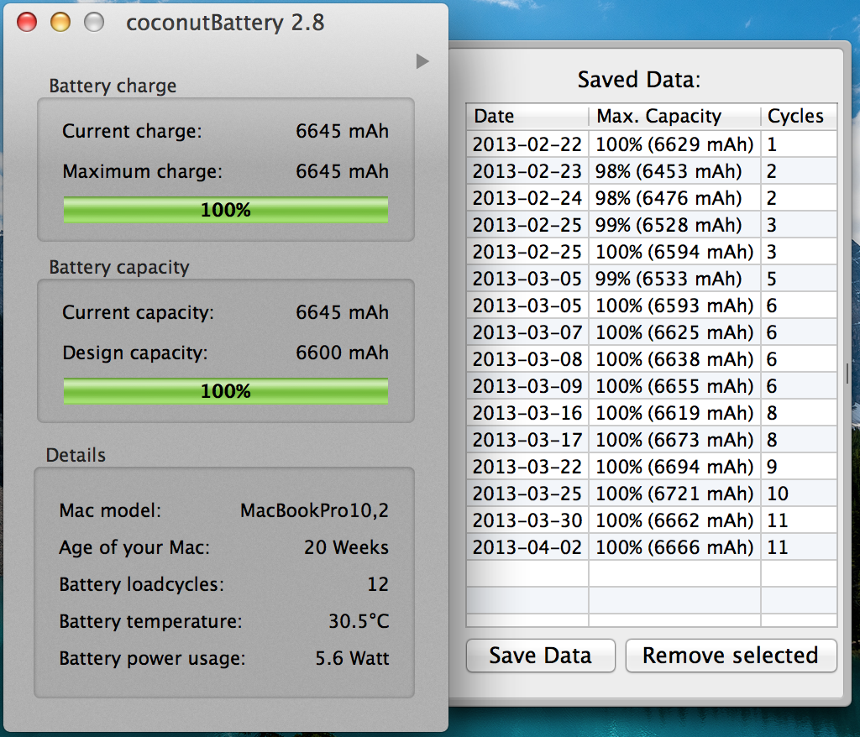Click the Save Data button
860x737 pixels.
point(540,656)
